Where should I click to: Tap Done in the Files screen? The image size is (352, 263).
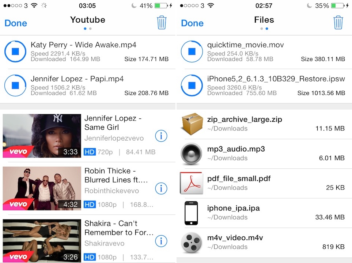pyautogui.click(x=192, y=23)
